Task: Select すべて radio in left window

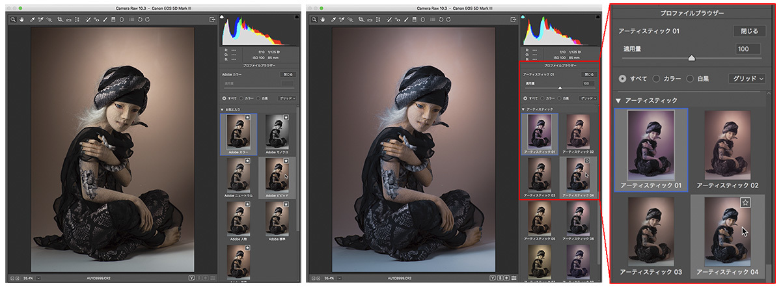Action: click(x=225, y=98)
